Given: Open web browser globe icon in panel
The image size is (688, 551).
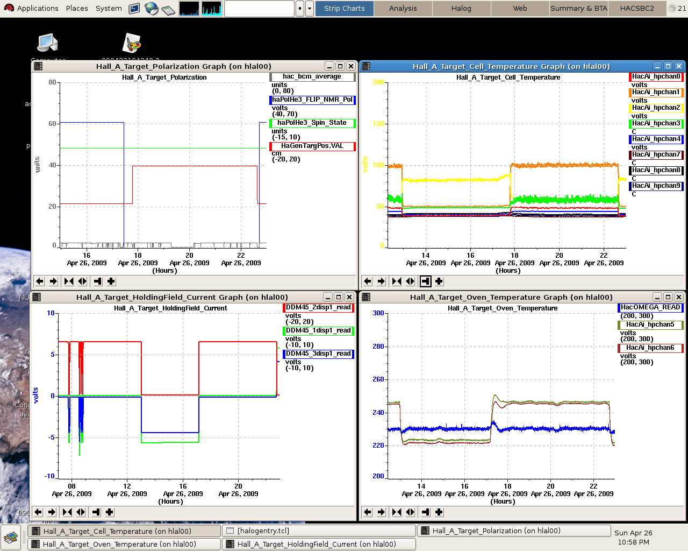Looking at the screenshot, I should pos(152,8).
